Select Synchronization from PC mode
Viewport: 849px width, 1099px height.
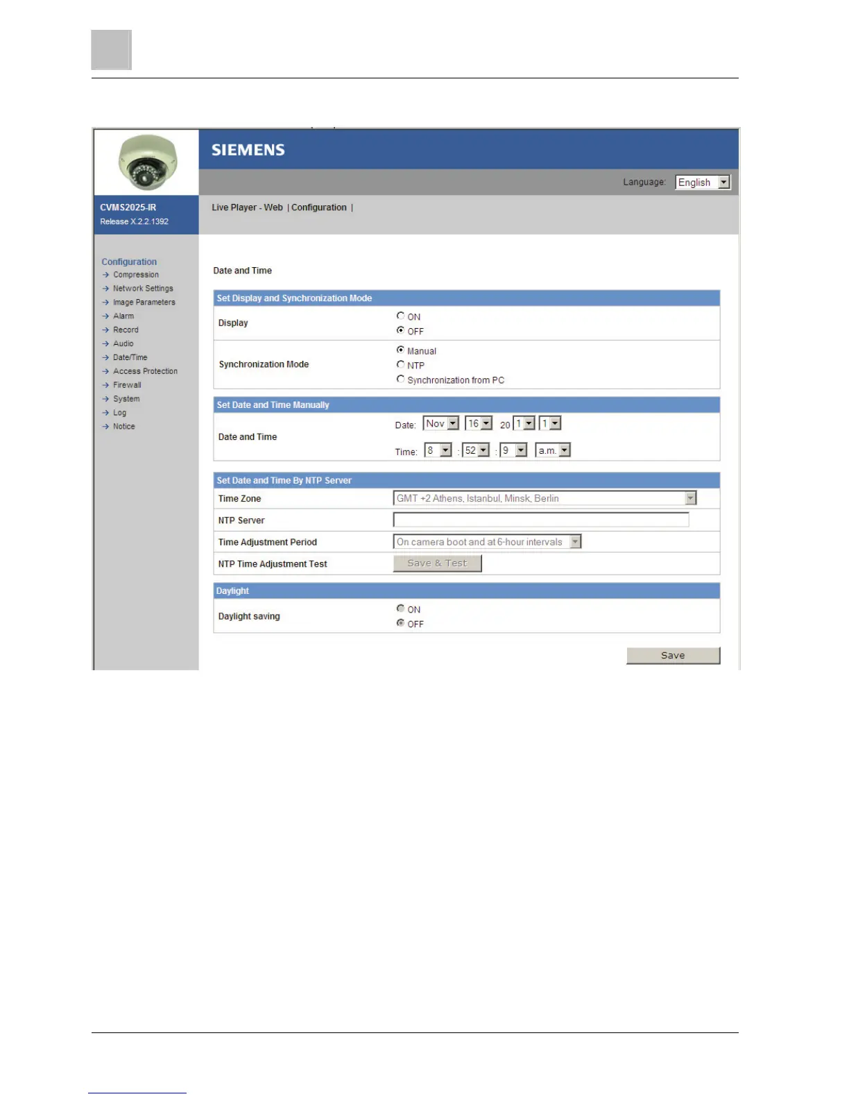(x=400, y=379)
